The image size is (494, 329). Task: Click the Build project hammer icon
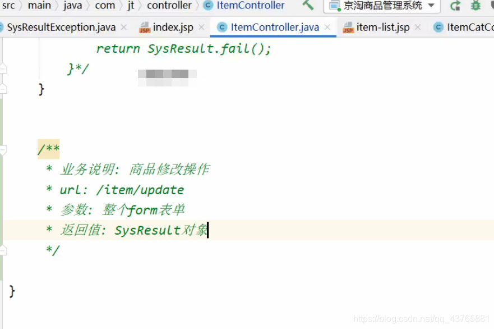click(x=308, y=5)
